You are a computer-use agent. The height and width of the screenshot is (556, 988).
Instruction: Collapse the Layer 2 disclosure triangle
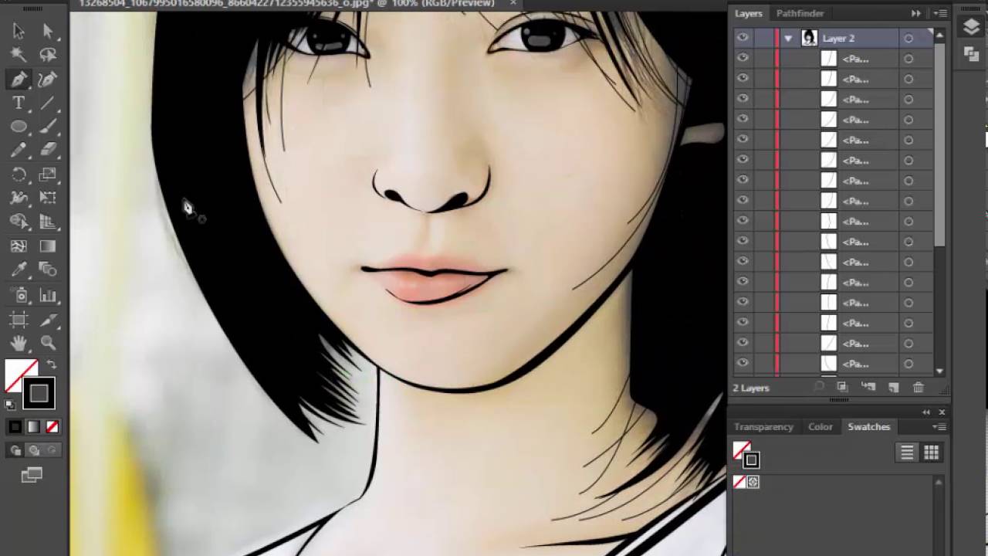pyautogui.click(x=788, y=38)
